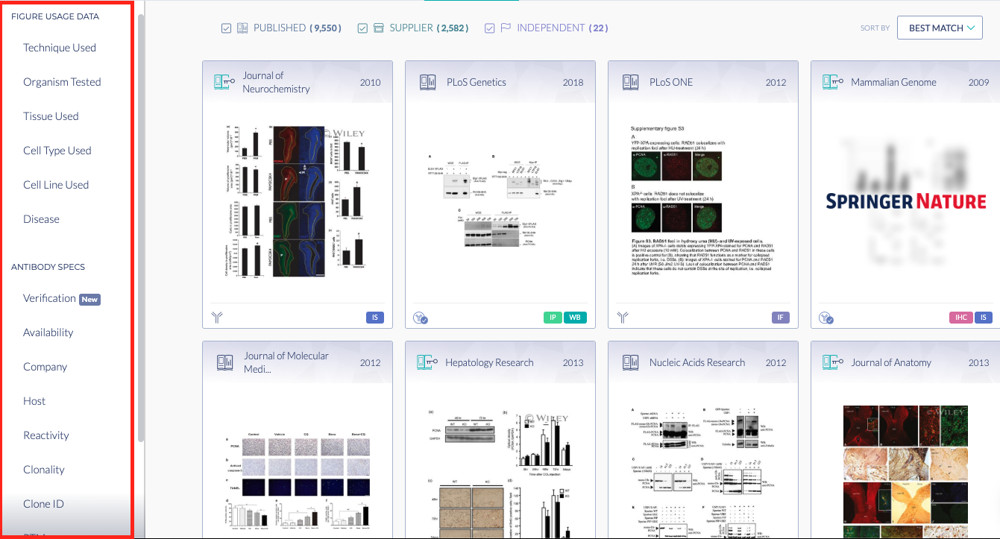1000x539 pixels.
Task: Open the Hepatology Research figure thumbnail
Action: 500,473
